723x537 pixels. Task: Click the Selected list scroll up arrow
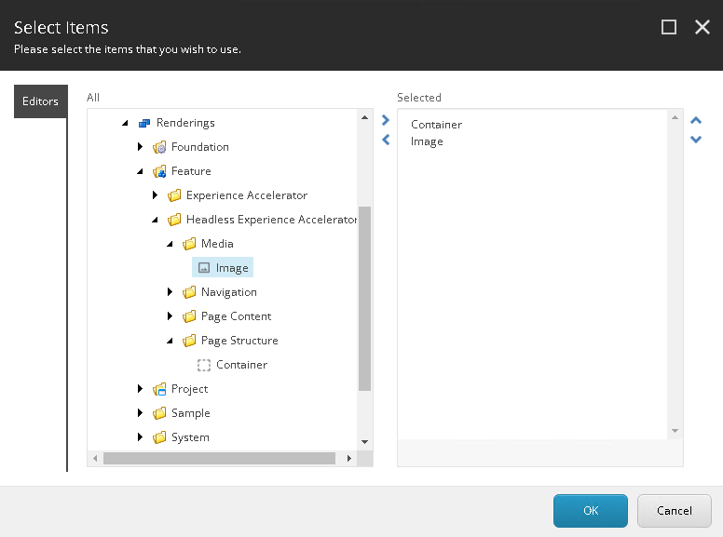[x=675, y=118]
